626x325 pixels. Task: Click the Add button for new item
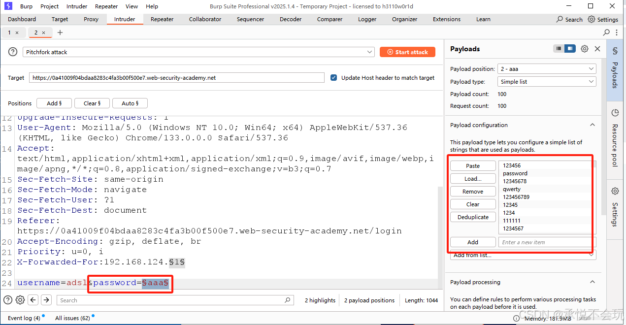pyautogui.click(x=473, y=242)
